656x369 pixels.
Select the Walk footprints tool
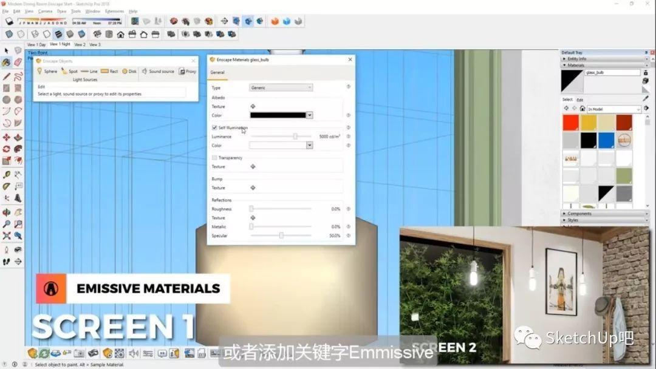[x=6, y=262]
